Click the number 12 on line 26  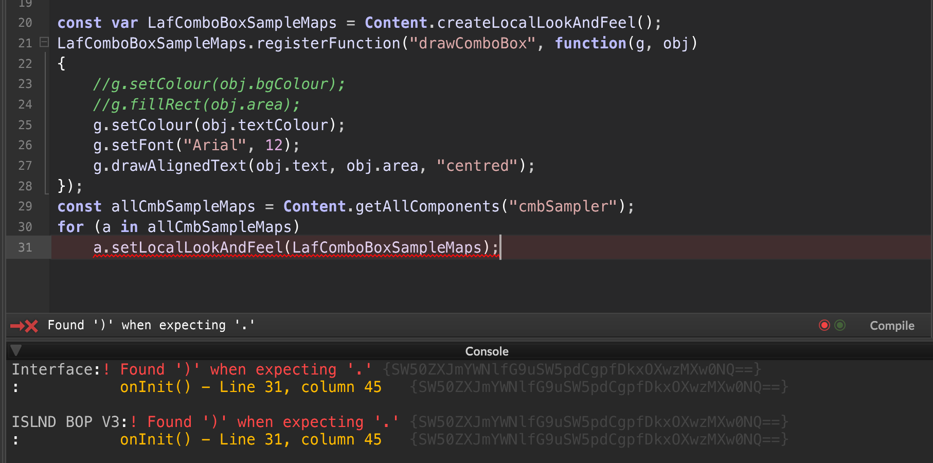click(274, 145)
